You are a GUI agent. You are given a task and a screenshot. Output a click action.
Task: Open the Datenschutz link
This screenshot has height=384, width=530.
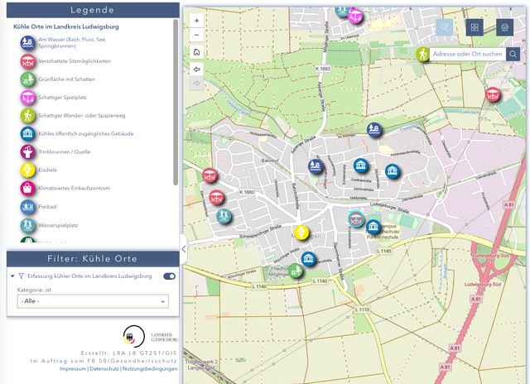pyautogui.click(x=104, y=369)
